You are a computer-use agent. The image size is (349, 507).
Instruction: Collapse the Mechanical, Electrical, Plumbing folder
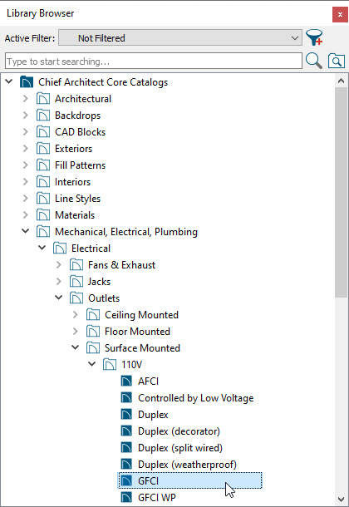tap(25, 231)
